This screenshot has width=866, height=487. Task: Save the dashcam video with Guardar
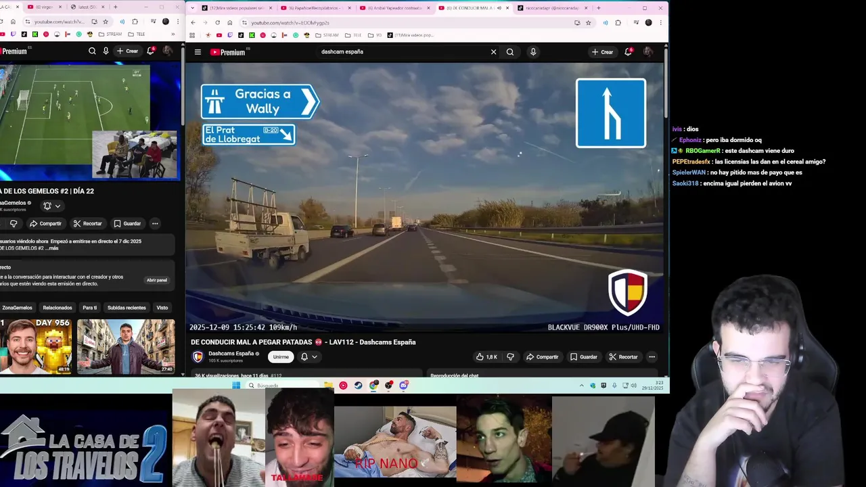point(584,356)
